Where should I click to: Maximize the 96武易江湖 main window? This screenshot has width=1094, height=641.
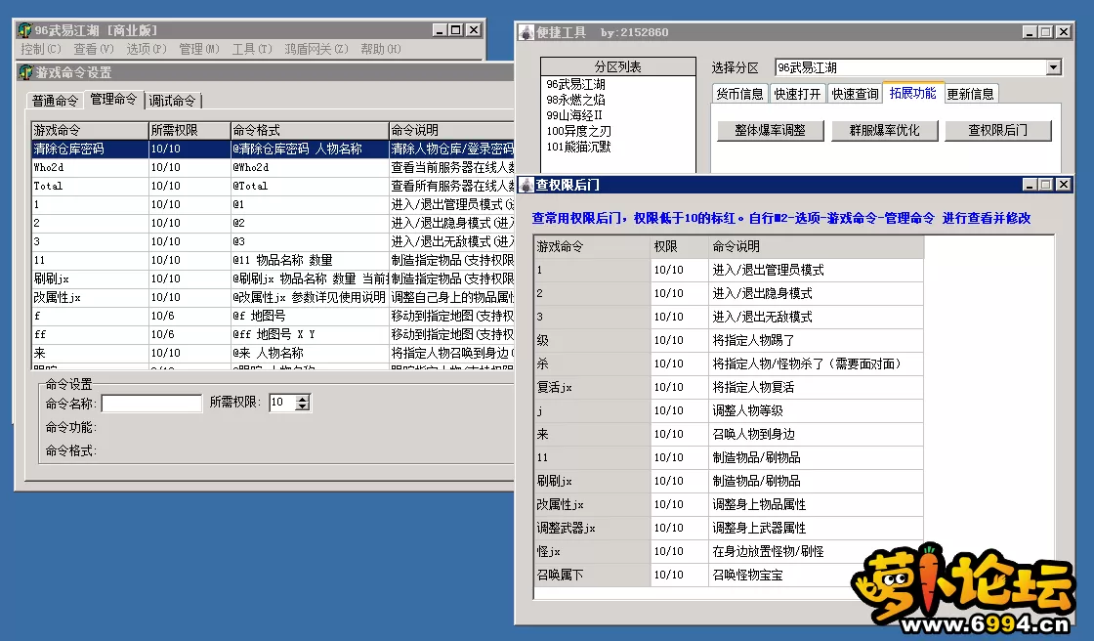tap(456, 30)
